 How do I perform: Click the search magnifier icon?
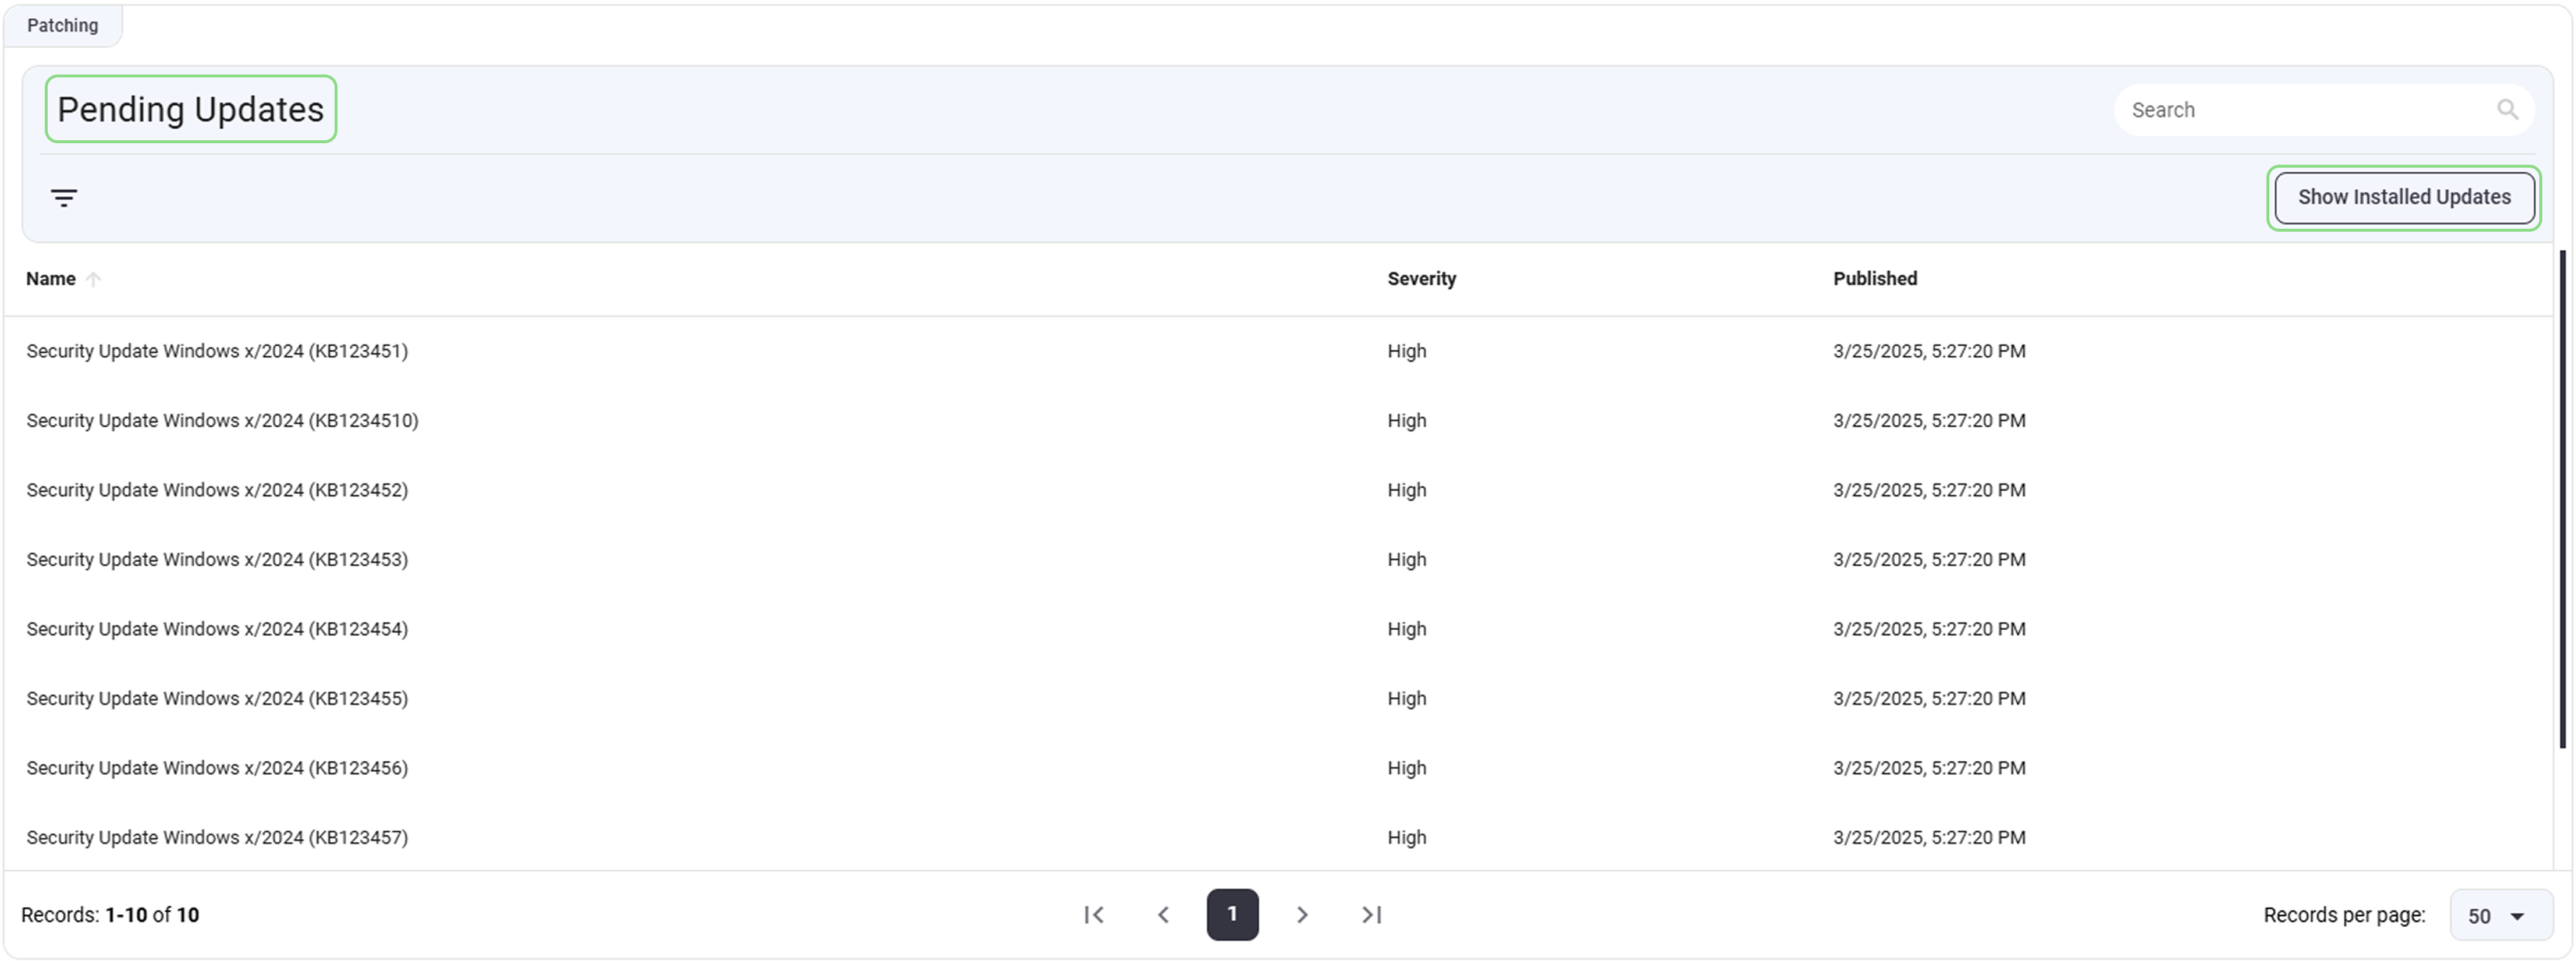click(x=2508, y=109)
